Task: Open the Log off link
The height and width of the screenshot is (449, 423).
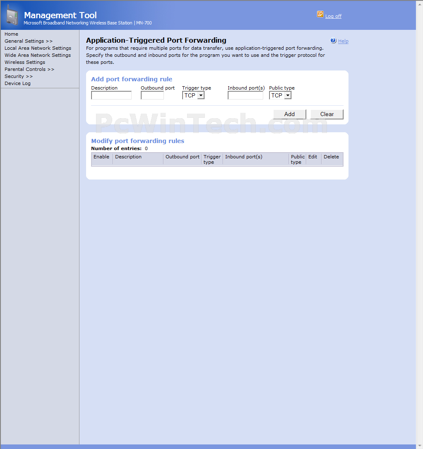Action: click(333, 16)
